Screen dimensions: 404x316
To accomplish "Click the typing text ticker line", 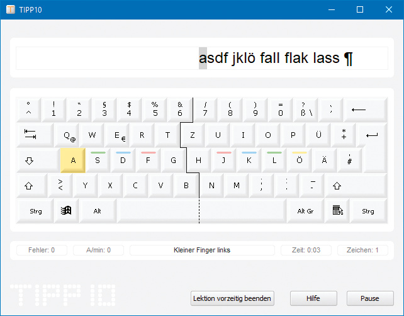I will [202, 58].
